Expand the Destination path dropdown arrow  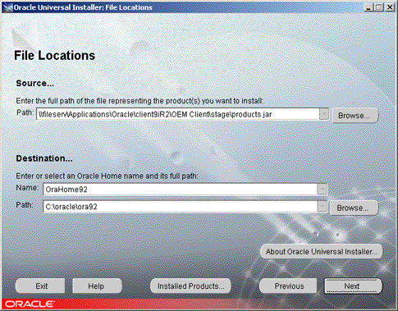323,207
